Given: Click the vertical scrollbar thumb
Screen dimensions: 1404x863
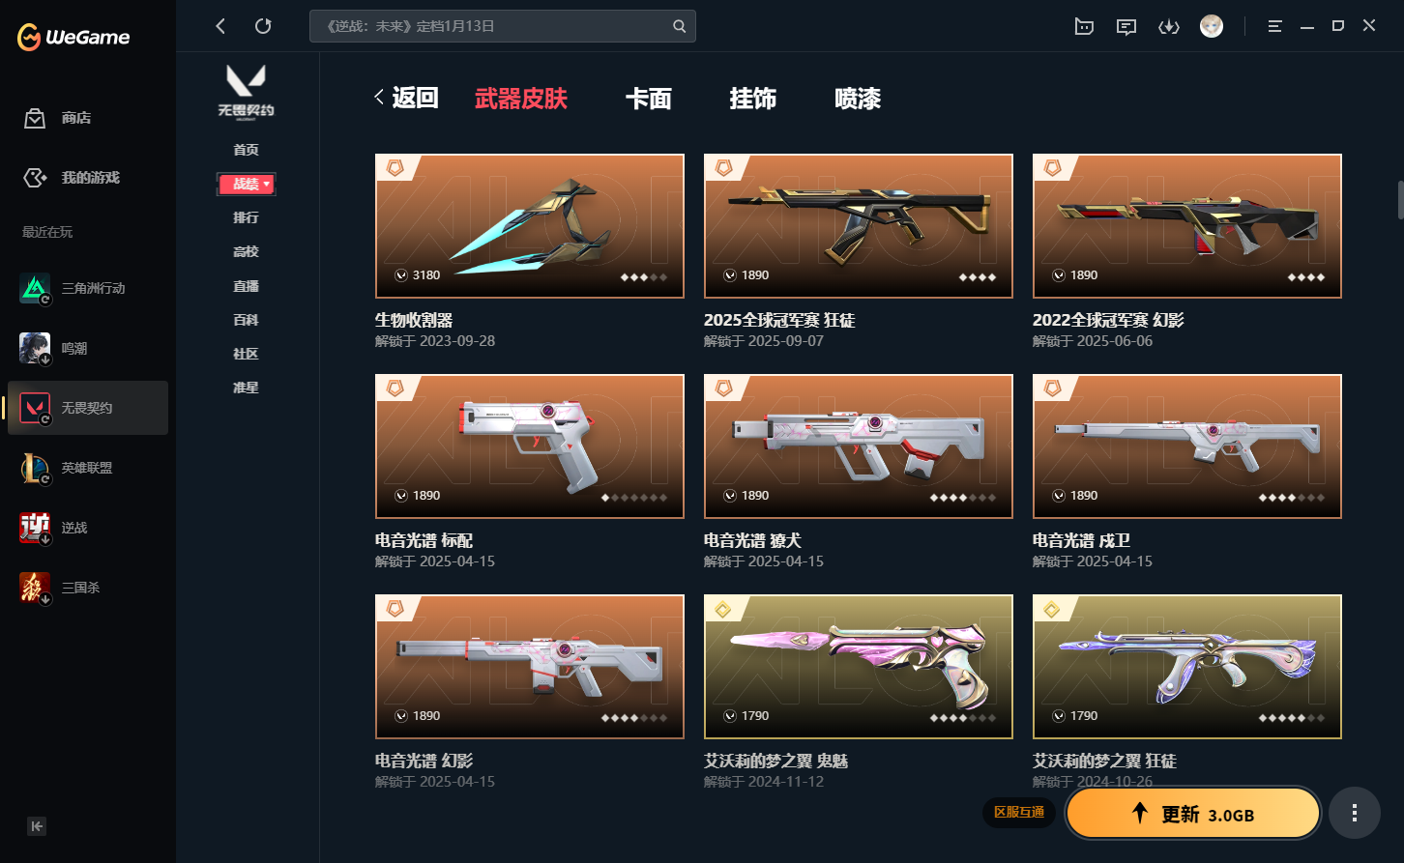Looking at the screenshot, I should 1400,200.
